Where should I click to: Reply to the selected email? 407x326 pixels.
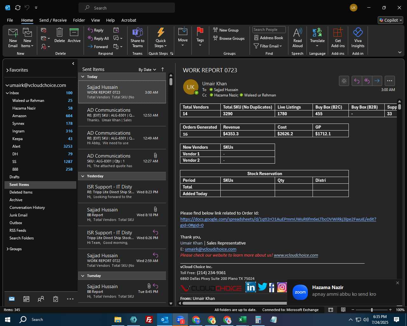[96, 30]
